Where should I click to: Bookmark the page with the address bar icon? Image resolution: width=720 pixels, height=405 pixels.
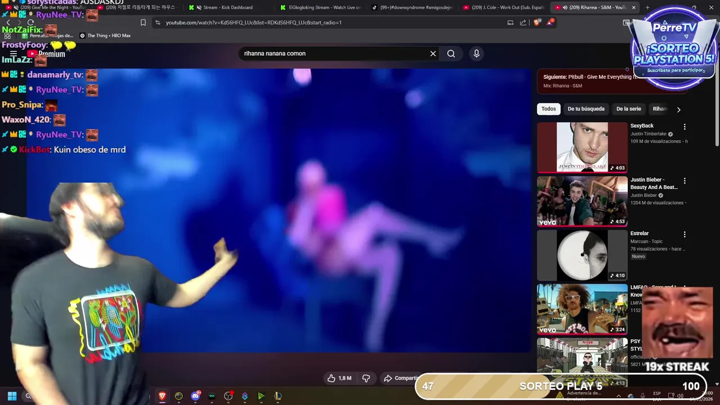[143, 22]
